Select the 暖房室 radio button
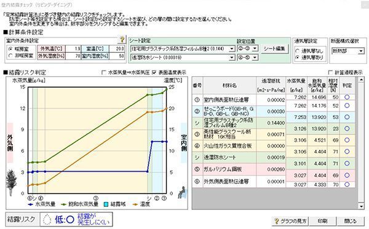This screenshot has height=229, width=369. (10, 49)
